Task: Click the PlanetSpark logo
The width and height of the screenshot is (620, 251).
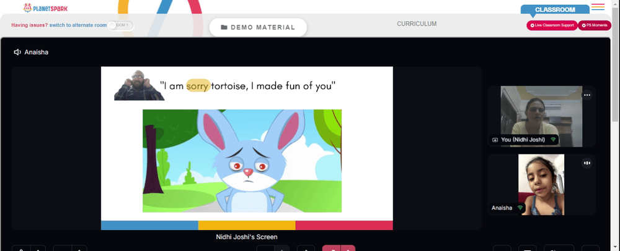Action: point(45,7)
